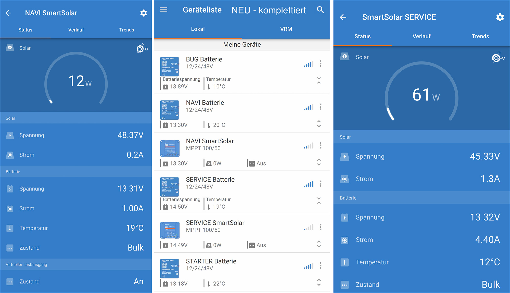Viewport: 510px width, 293px height.
Task: Open Verlauf tab in NAVI SmartSolar
Action: click(76, 30)
